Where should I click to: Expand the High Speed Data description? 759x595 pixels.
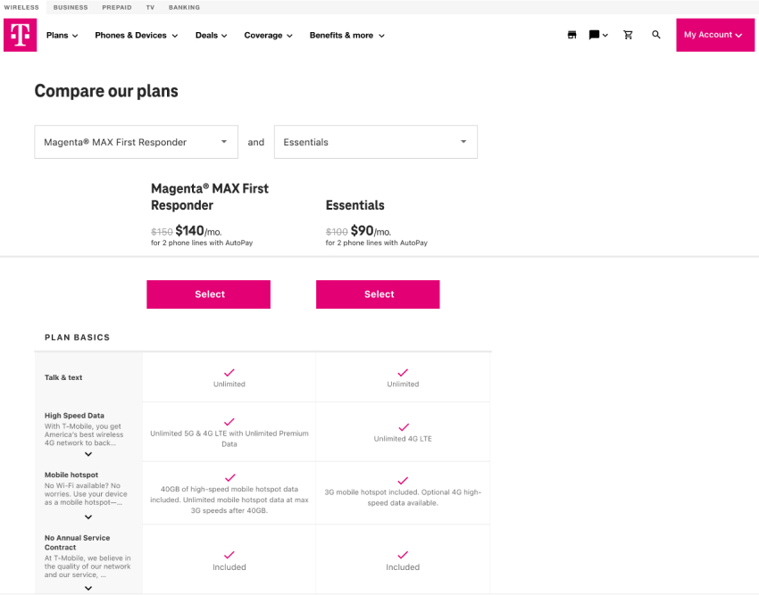pos(88,454)
